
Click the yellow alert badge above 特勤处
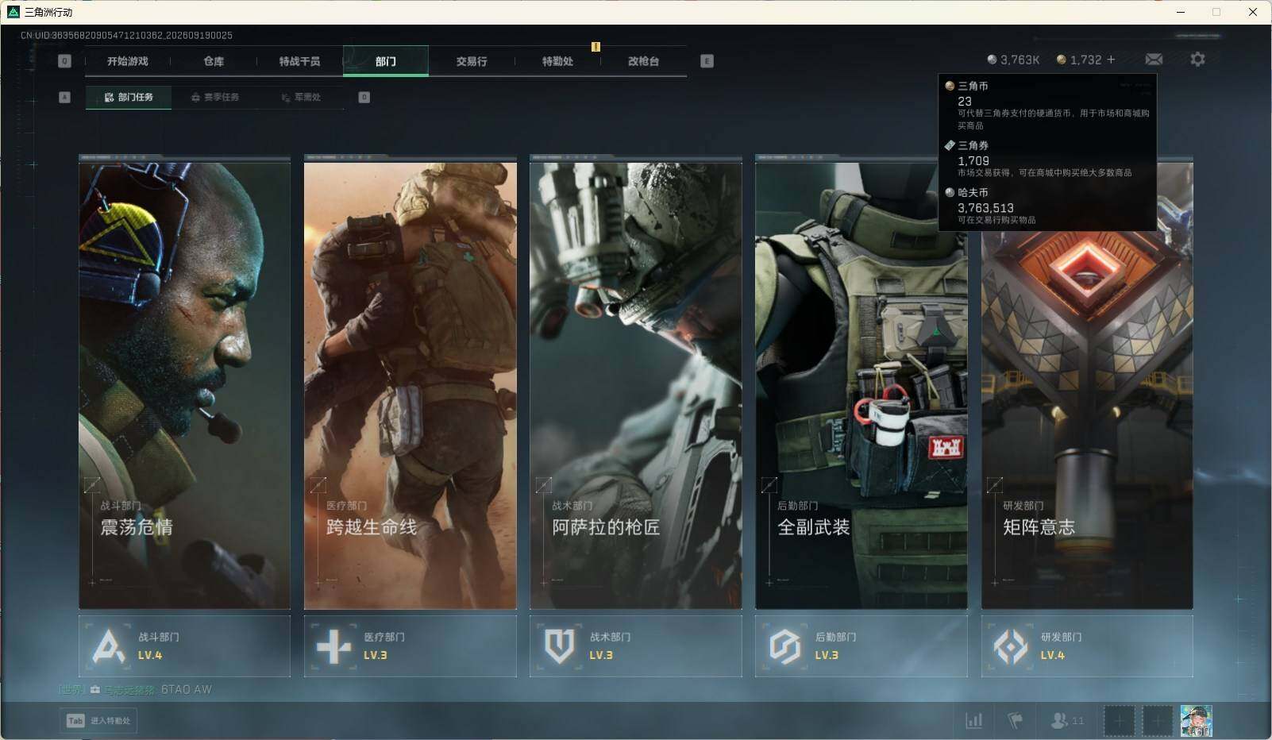click(x=596, y=47)
